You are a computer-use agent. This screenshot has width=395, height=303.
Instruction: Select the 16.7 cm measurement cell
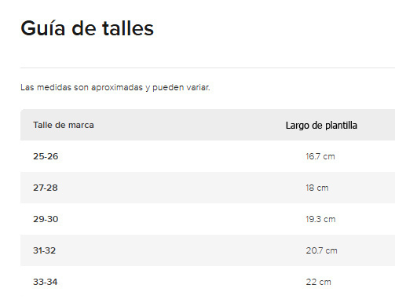point(320,156)
